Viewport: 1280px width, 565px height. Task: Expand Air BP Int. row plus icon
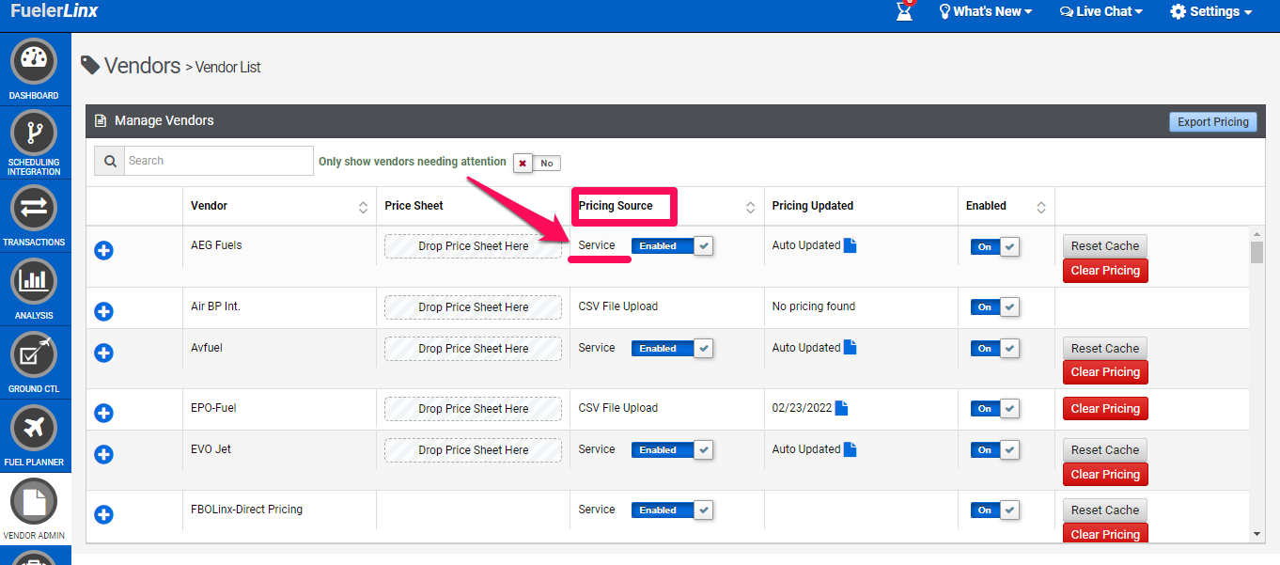tap(104, 311)
